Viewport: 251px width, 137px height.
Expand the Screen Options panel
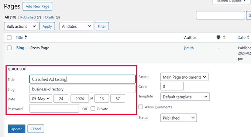[x=231, y=1]
